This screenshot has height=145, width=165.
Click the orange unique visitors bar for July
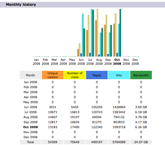coord(87,43)
